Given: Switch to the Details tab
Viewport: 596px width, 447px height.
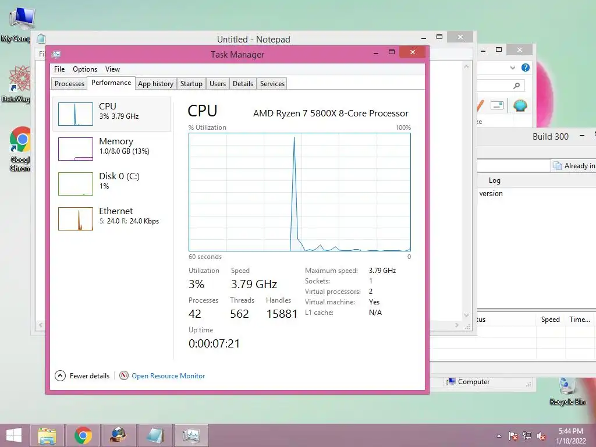Looking at the screenshot, I should [x=243, y=84].
